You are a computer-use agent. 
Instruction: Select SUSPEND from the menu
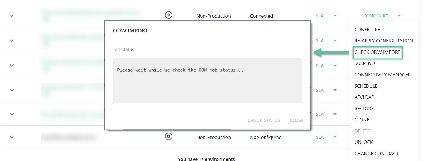(x=365, y=63)
